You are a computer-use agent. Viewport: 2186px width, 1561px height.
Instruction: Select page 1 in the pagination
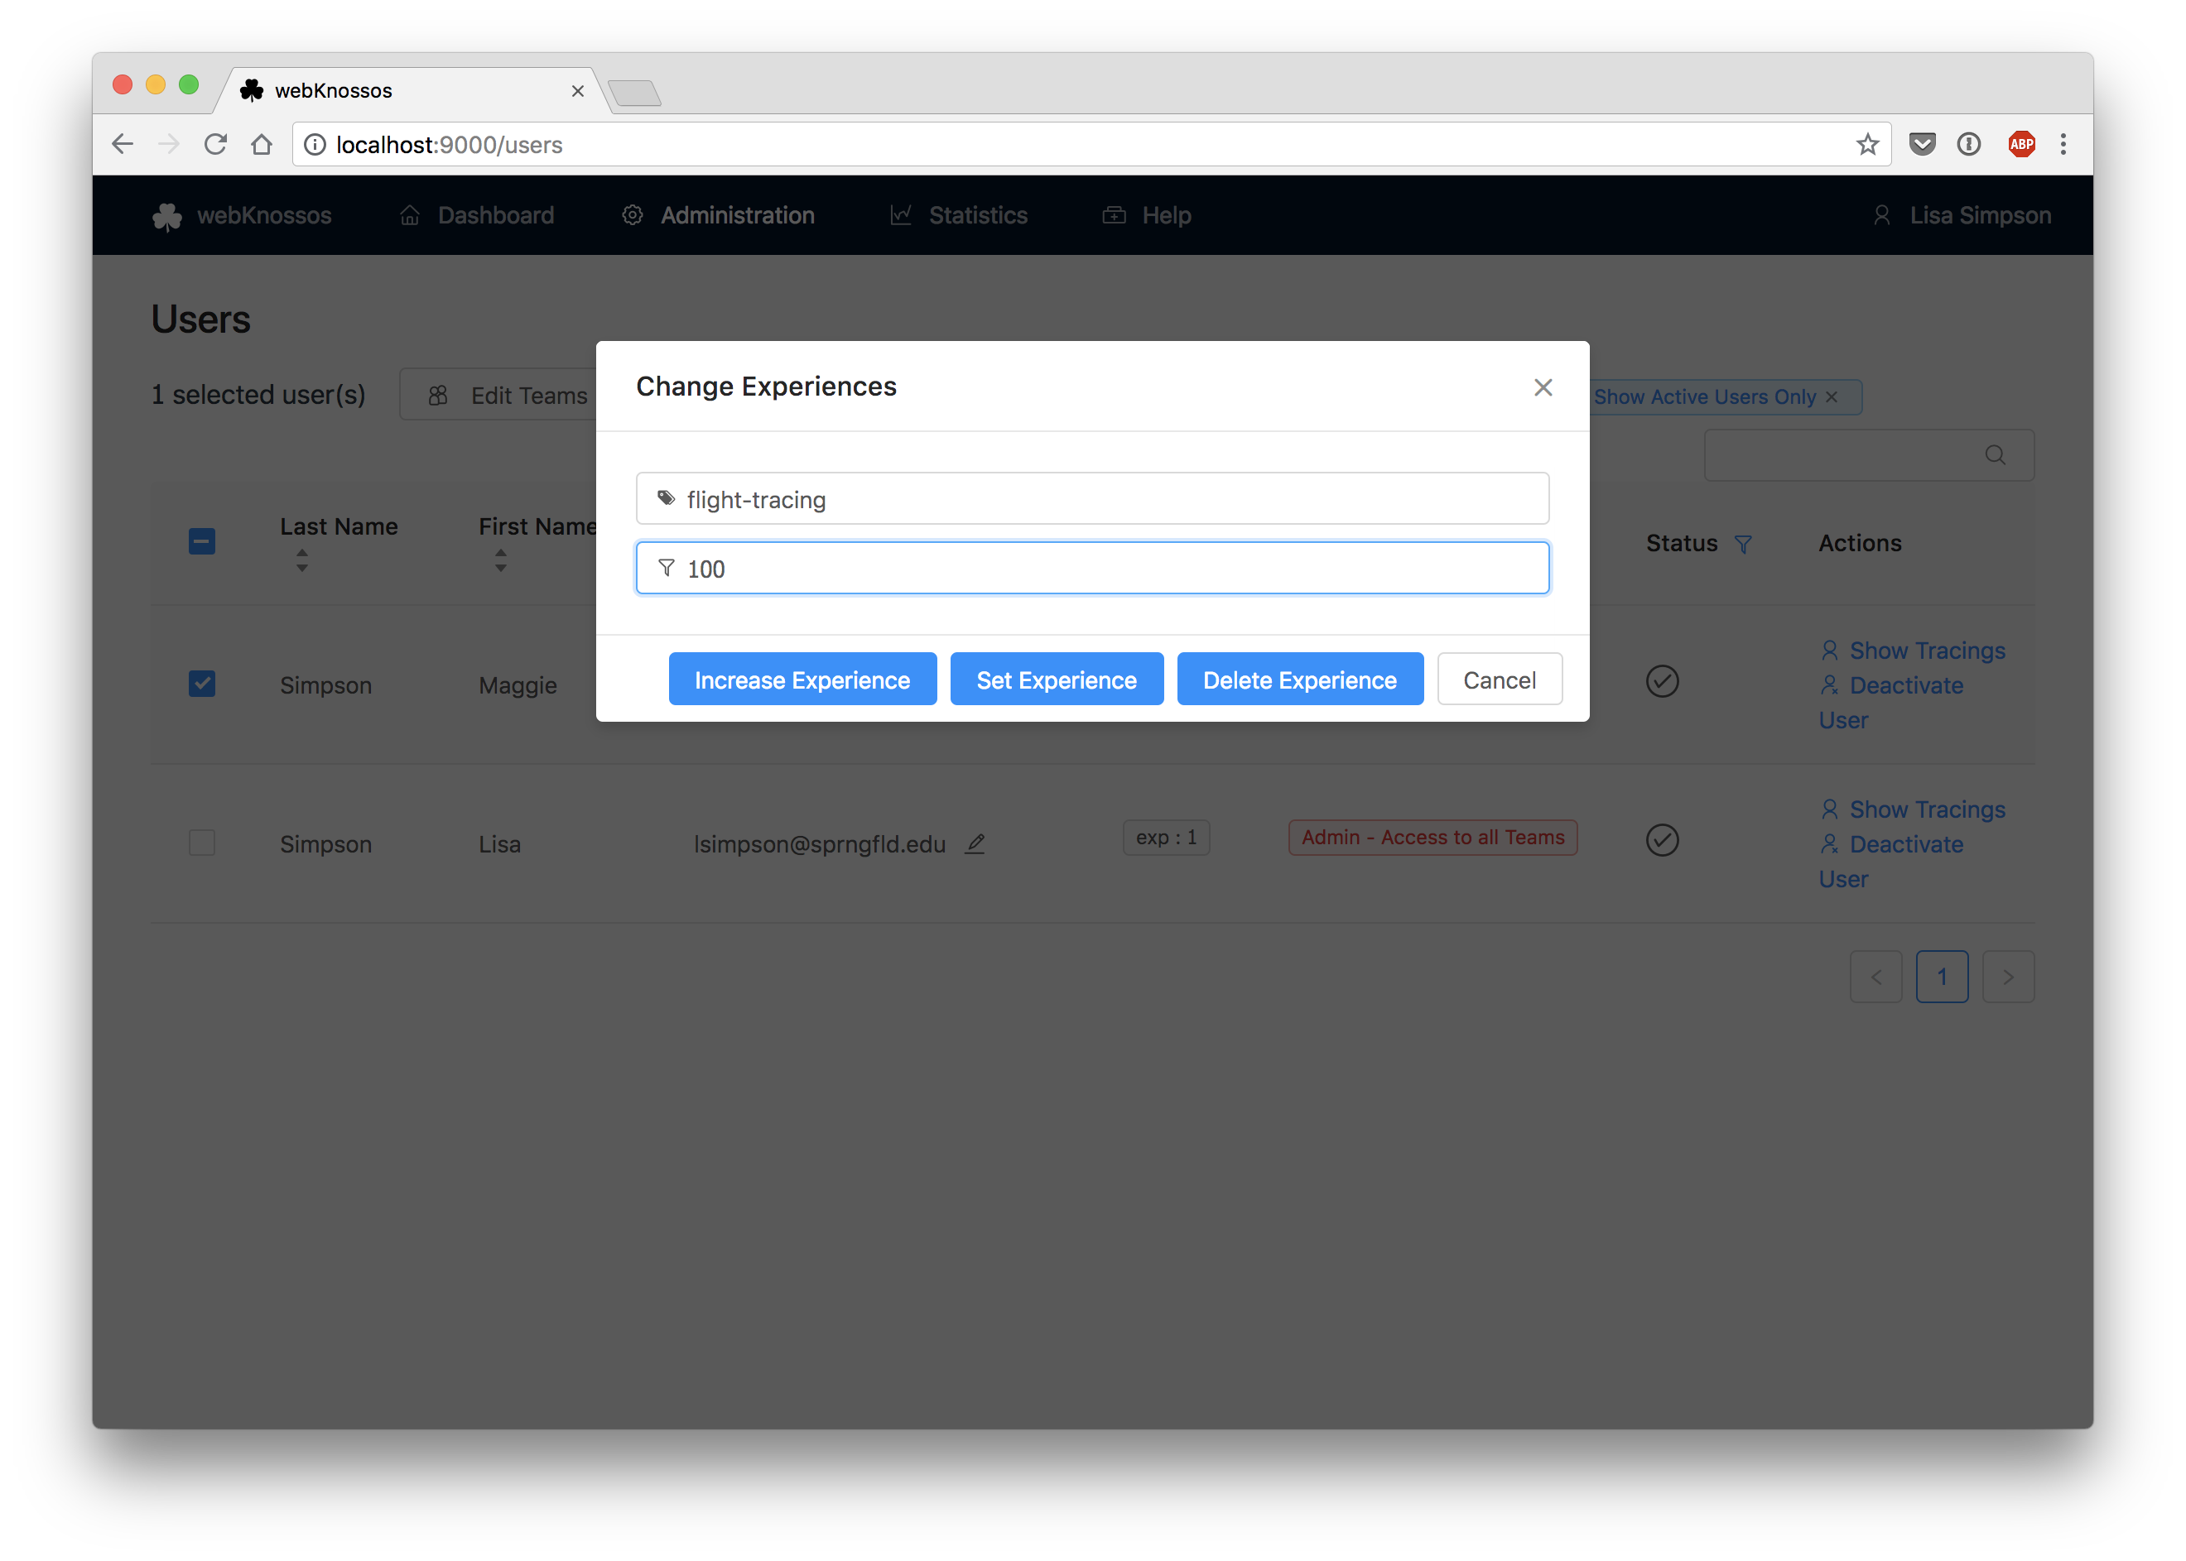[x=1942, y=977]
